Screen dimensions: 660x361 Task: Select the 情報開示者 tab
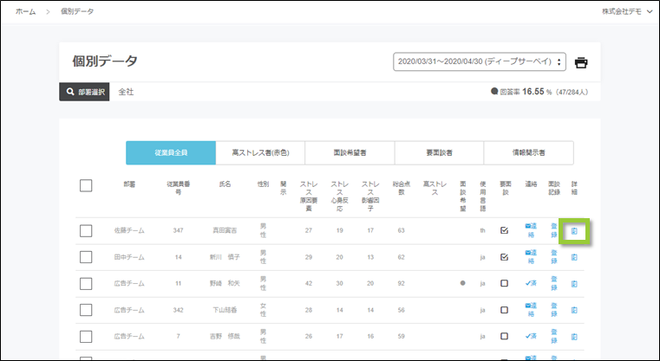coord(528,152)
